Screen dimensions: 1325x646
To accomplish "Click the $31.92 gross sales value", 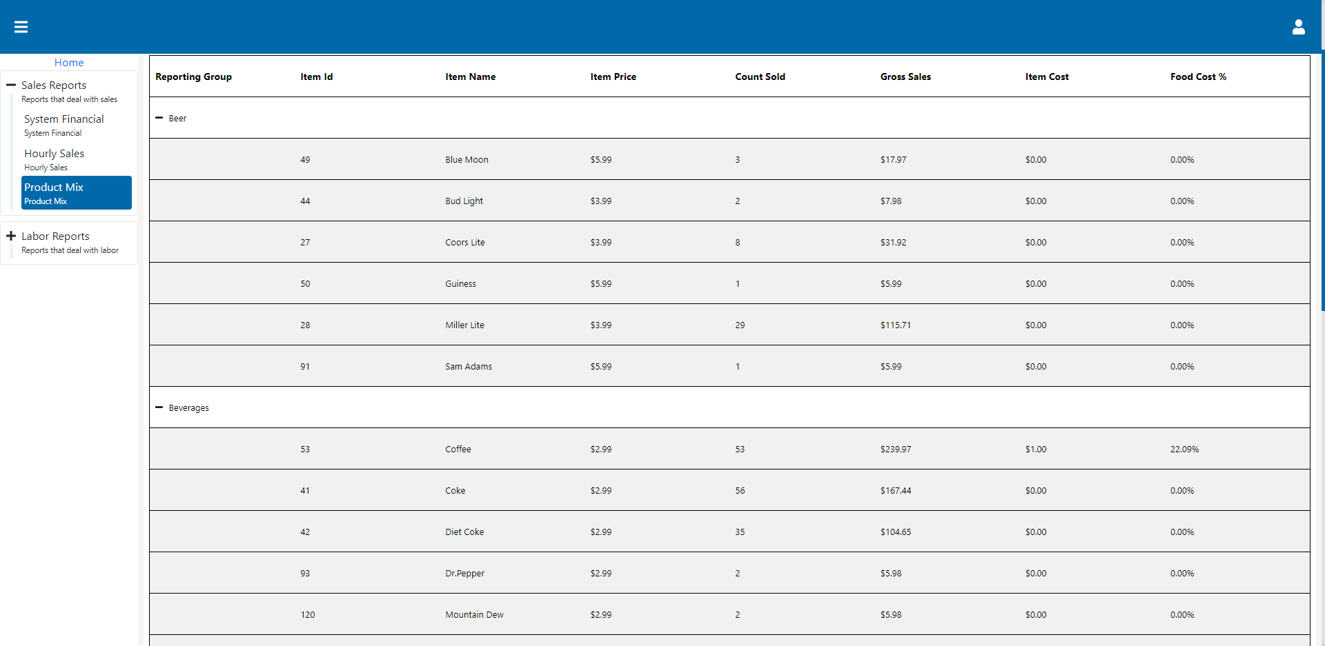I will click(893, 242).
